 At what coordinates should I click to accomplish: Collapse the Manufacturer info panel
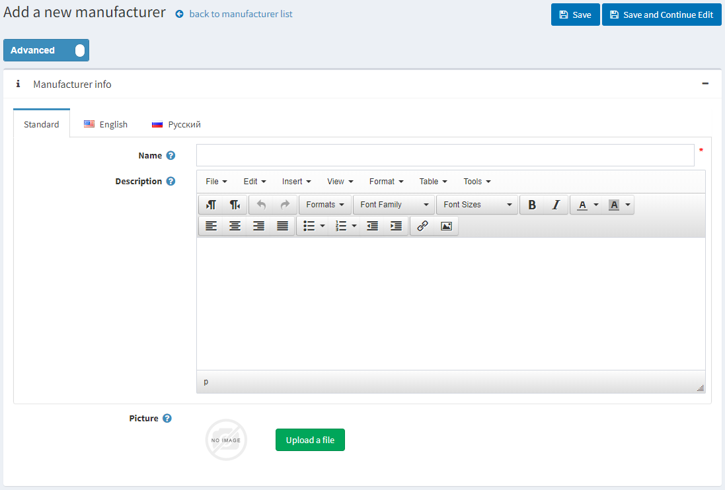[x=705, y=84]
